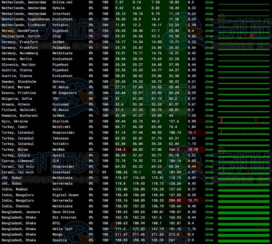Click 'show' for Mumbai Vultr row
The image size is (272, 244).
[x=209, y=189]
